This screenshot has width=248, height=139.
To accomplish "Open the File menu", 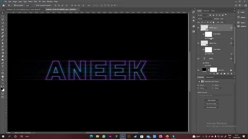I will pos(5,2).
